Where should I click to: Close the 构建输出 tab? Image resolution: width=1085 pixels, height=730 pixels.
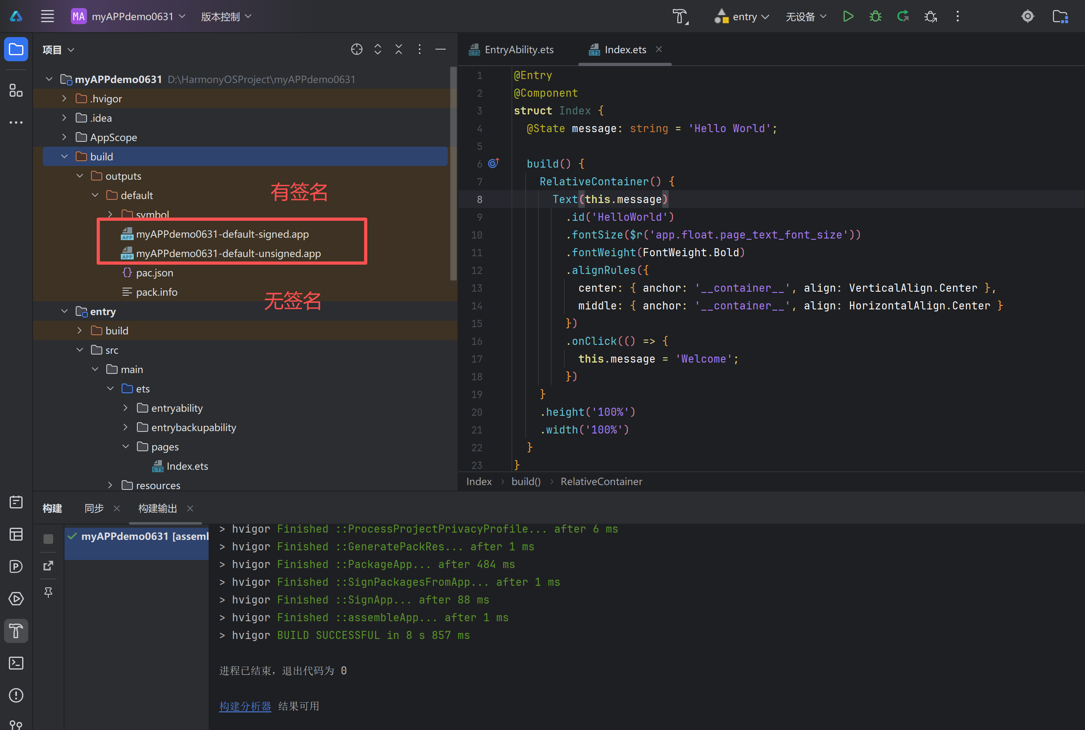(190, 508)
